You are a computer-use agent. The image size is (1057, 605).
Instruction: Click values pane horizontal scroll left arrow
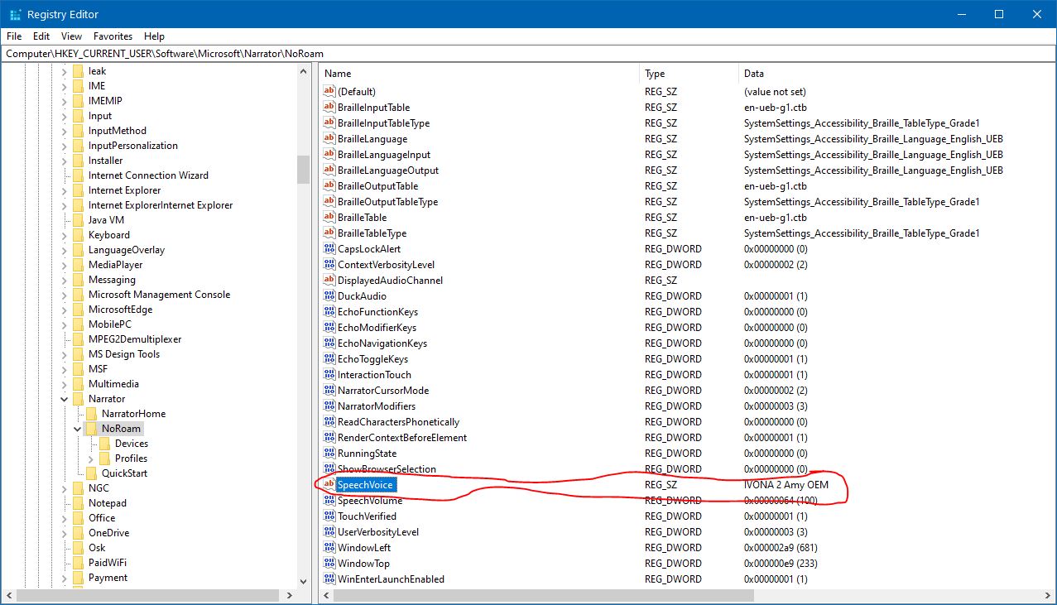click(x=326, y=595)
